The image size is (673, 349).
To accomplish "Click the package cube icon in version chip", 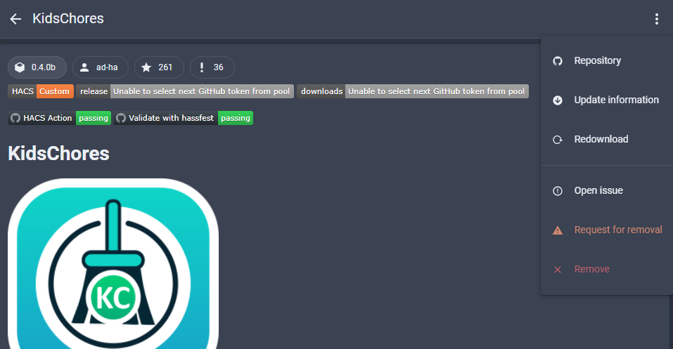I will (20, 67).
